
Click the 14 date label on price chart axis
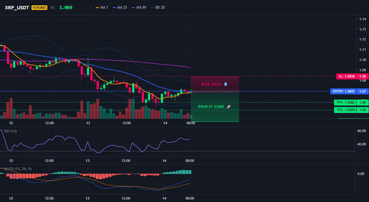click(x=165, y=123)
